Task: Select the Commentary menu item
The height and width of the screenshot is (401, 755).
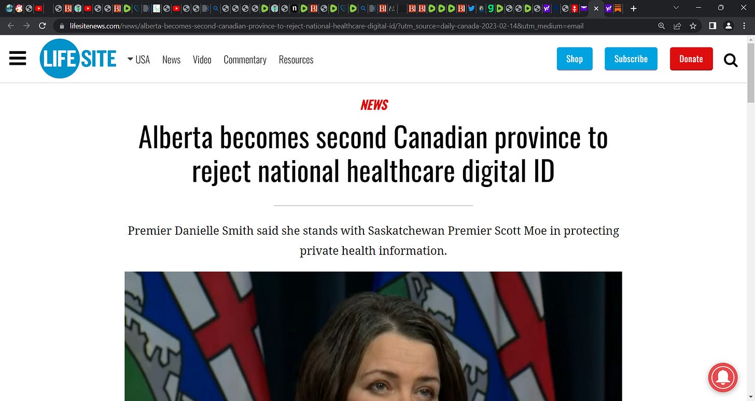Action: 245,60
